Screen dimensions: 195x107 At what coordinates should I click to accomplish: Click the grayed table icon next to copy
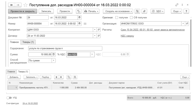point(75,77)
